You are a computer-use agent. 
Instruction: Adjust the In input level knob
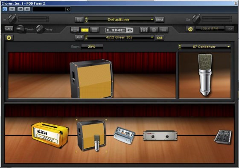click(12, 19)
